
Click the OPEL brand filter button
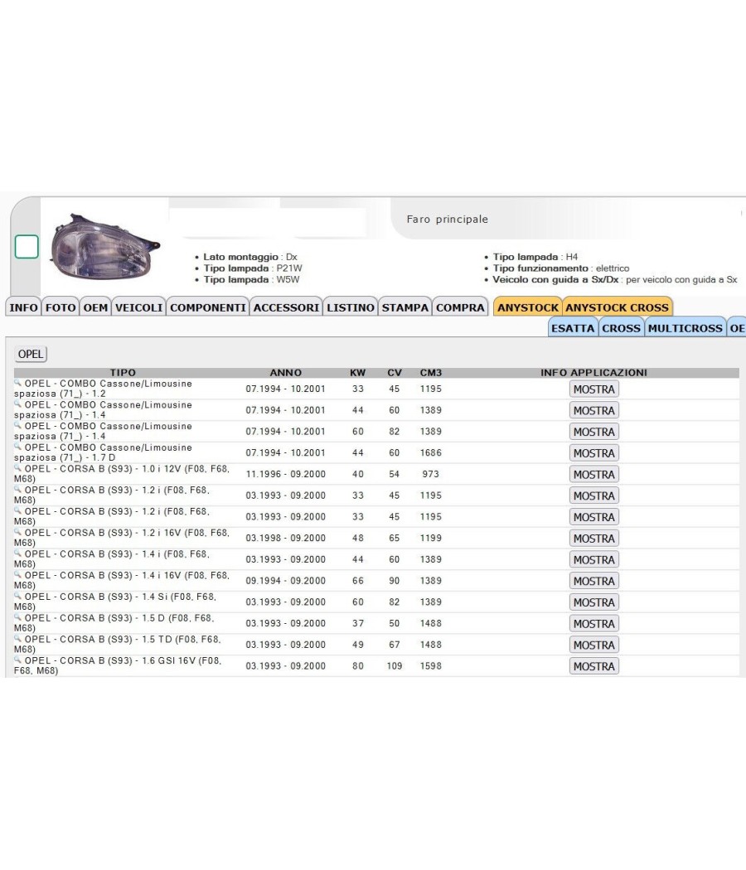(x=31, y=354)
